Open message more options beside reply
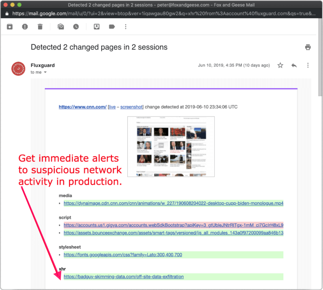Screen dimensions: 323x290 tap(308, 65)
